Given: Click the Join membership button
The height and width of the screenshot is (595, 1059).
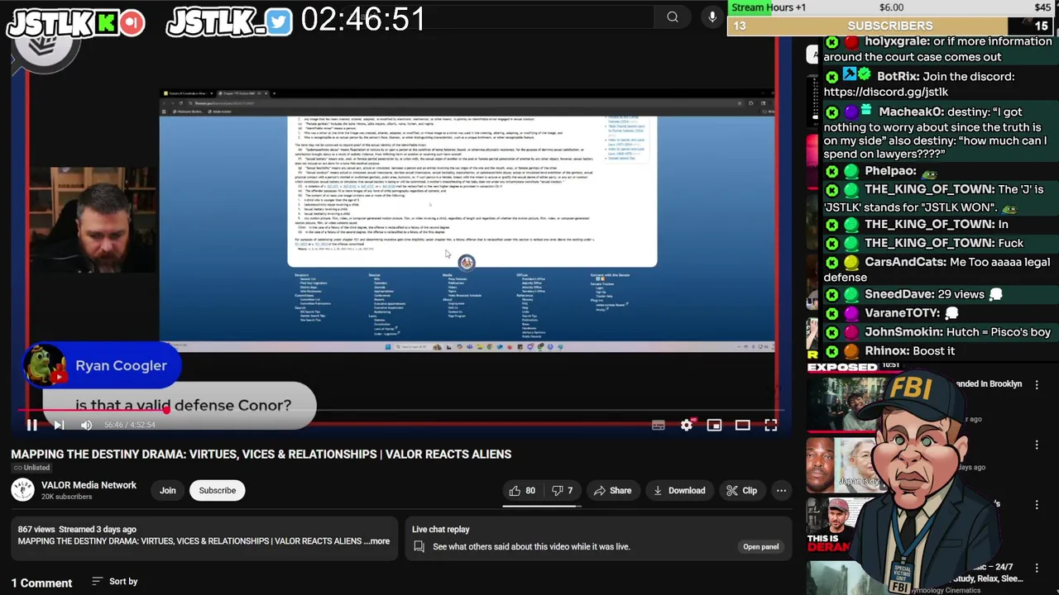Looking at the screenshot, I should [x=168, y=490].
